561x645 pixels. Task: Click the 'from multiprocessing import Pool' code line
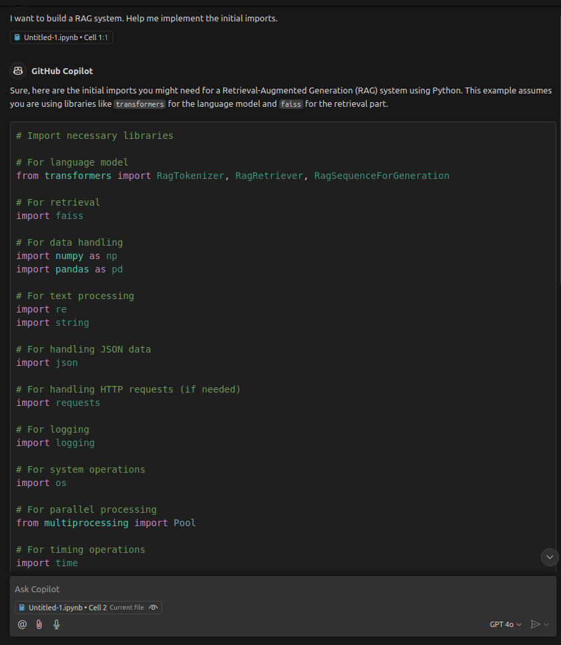[106, 523]
